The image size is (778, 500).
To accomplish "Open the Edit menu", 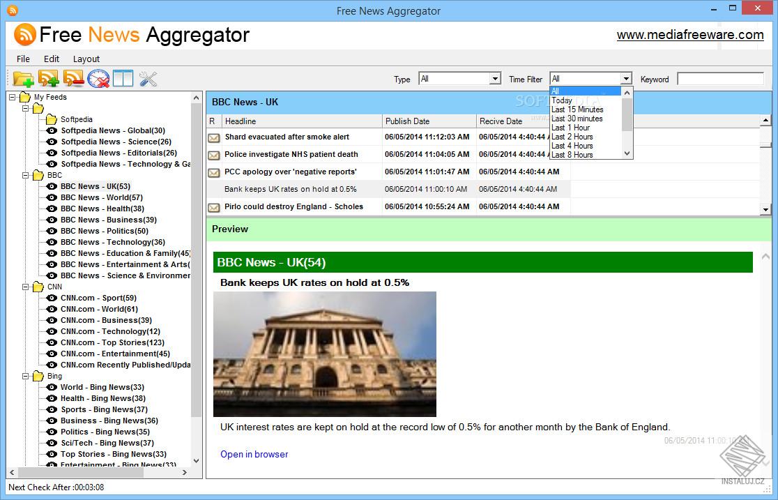I will coord(51,59).
